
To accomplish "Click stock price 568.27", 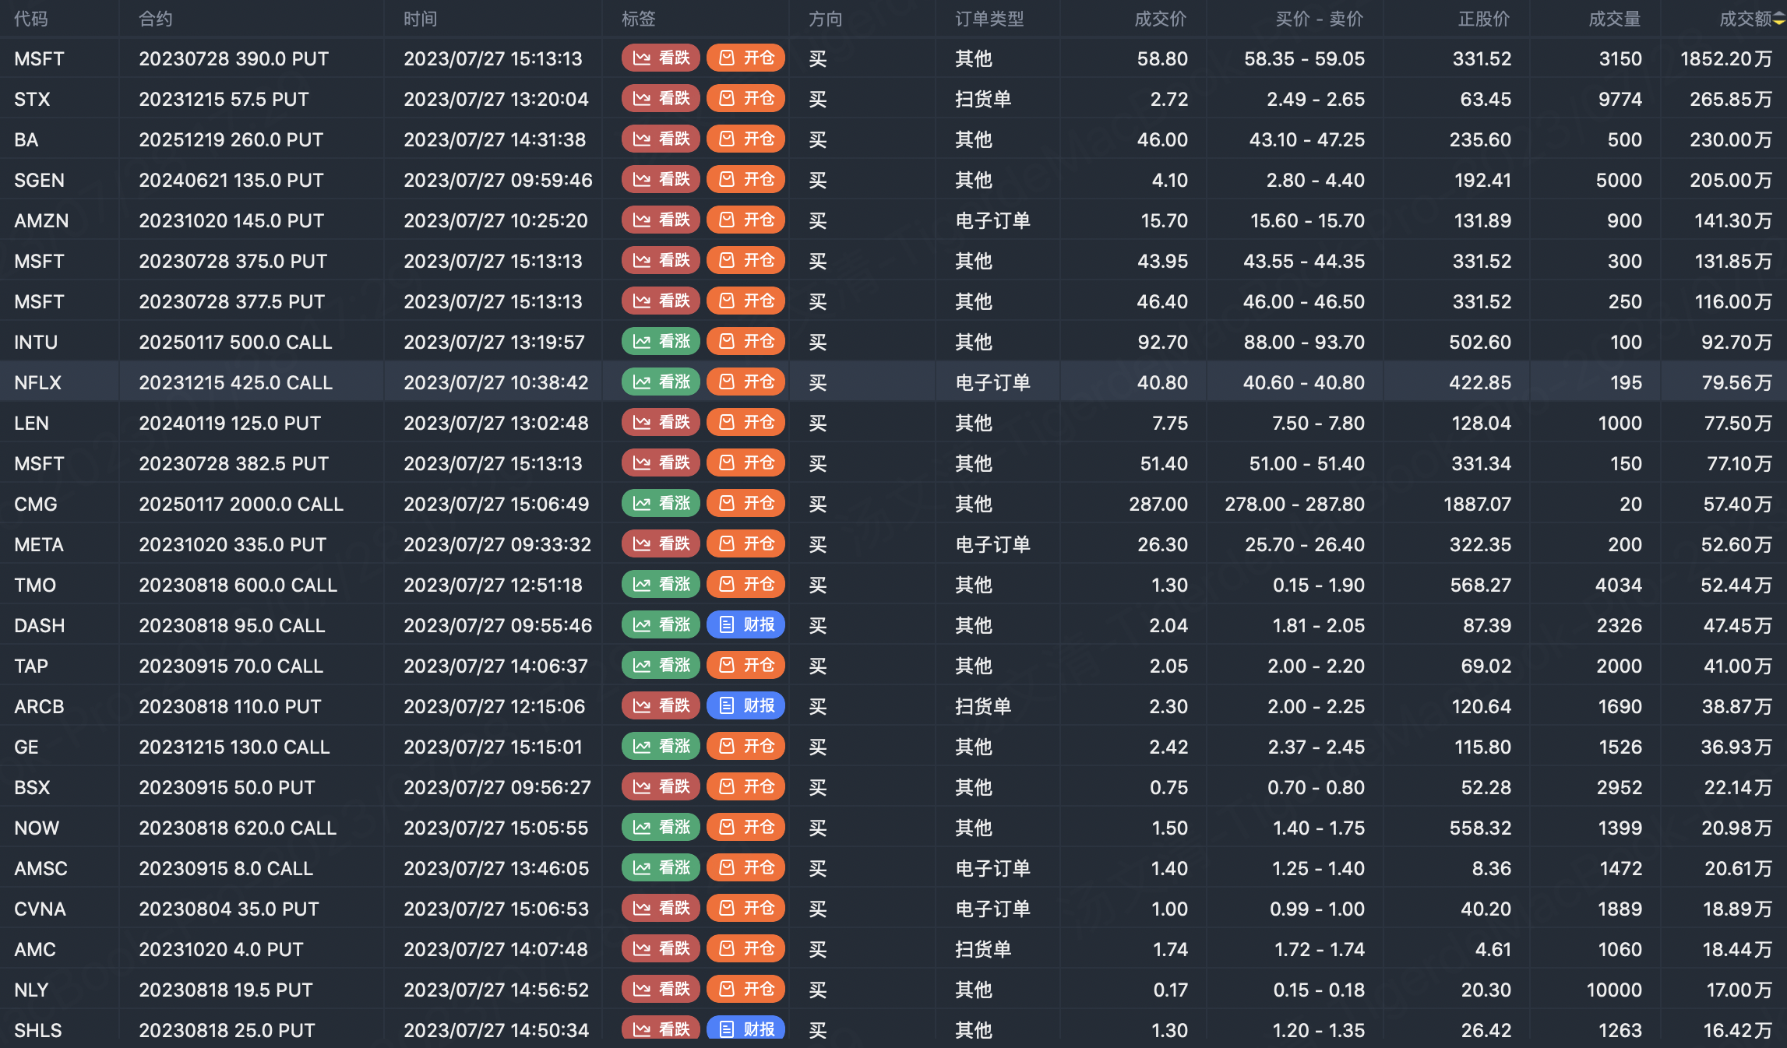I will [x=1481, y=585].
